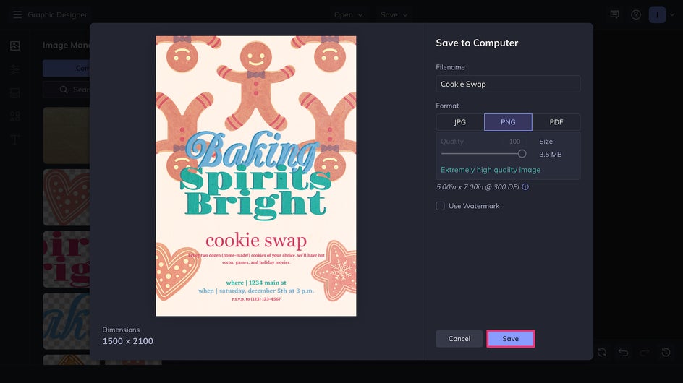Viewport: 683px width, 383px height.
Task: Open the Open dropdown menu
Action: click(x=348, y=14)
